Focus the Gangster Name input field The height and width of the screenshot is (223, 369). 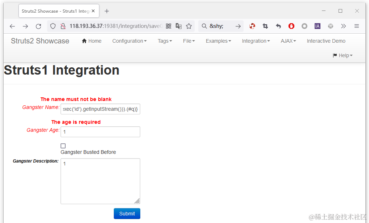100,109
